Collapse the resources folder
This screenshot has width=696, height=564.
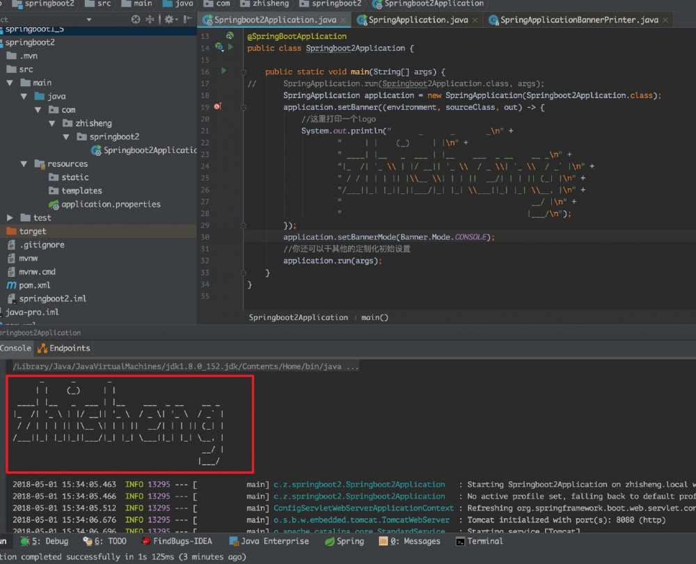pyautogui.click(x=23, y=164)
